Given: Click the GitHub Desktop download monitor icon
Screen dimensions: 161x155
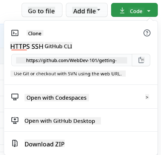Looking at the screenshot, I should [x=15, y=120].
